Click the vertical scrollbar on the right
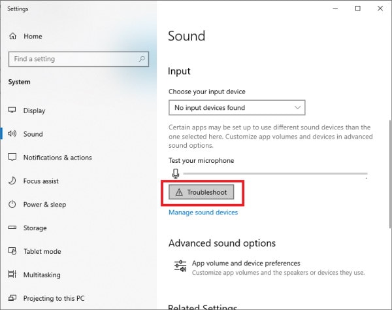 tap(390, 174)
